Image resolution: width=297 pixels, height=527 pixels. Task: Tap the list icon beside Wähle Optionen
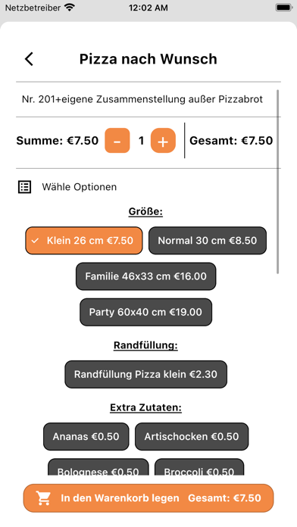[x=24, y=187]
